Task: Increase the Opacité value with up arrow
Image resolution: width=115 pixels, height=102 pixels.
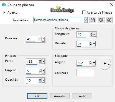Action: (x=40, y=79)
